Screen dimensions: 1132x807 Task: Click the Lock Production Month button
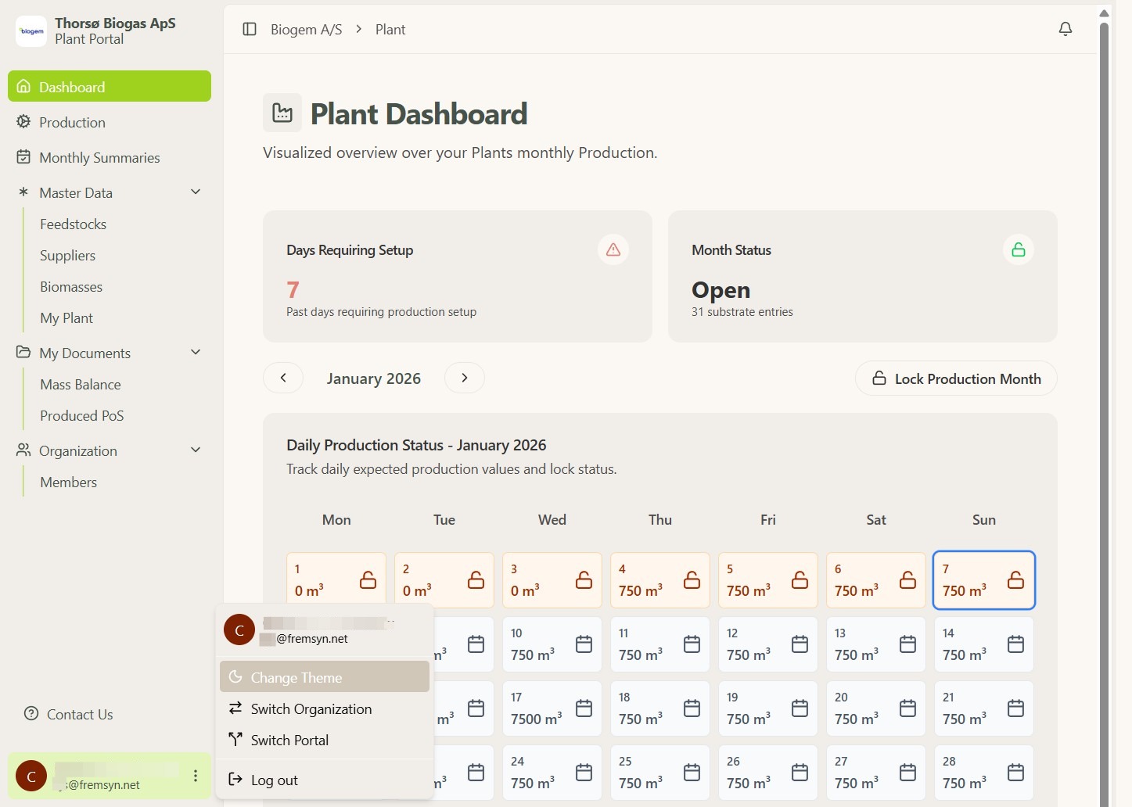pyautogui.click(x=955, y=378)
